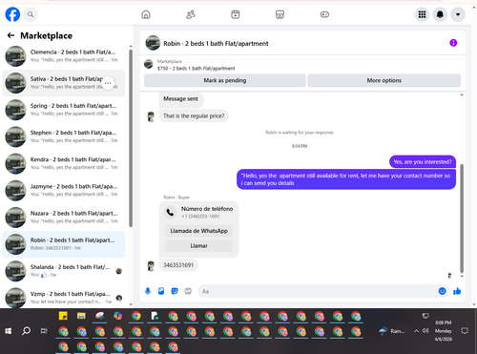Click the More options button

pos(384,80)
